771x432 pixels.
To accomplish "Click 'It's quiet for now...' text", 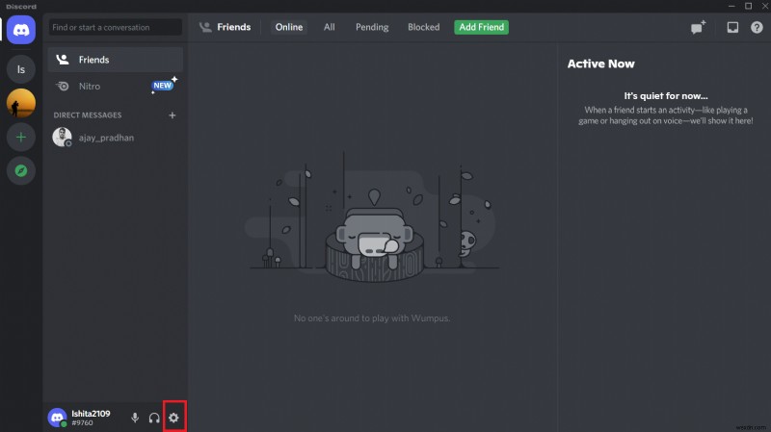I will [666, 95].
